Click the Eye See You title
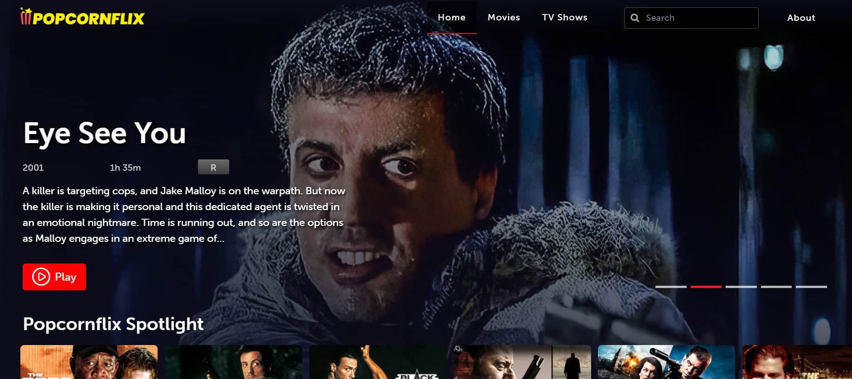Viewport: 852px width, 379px height. coord(105,133)
